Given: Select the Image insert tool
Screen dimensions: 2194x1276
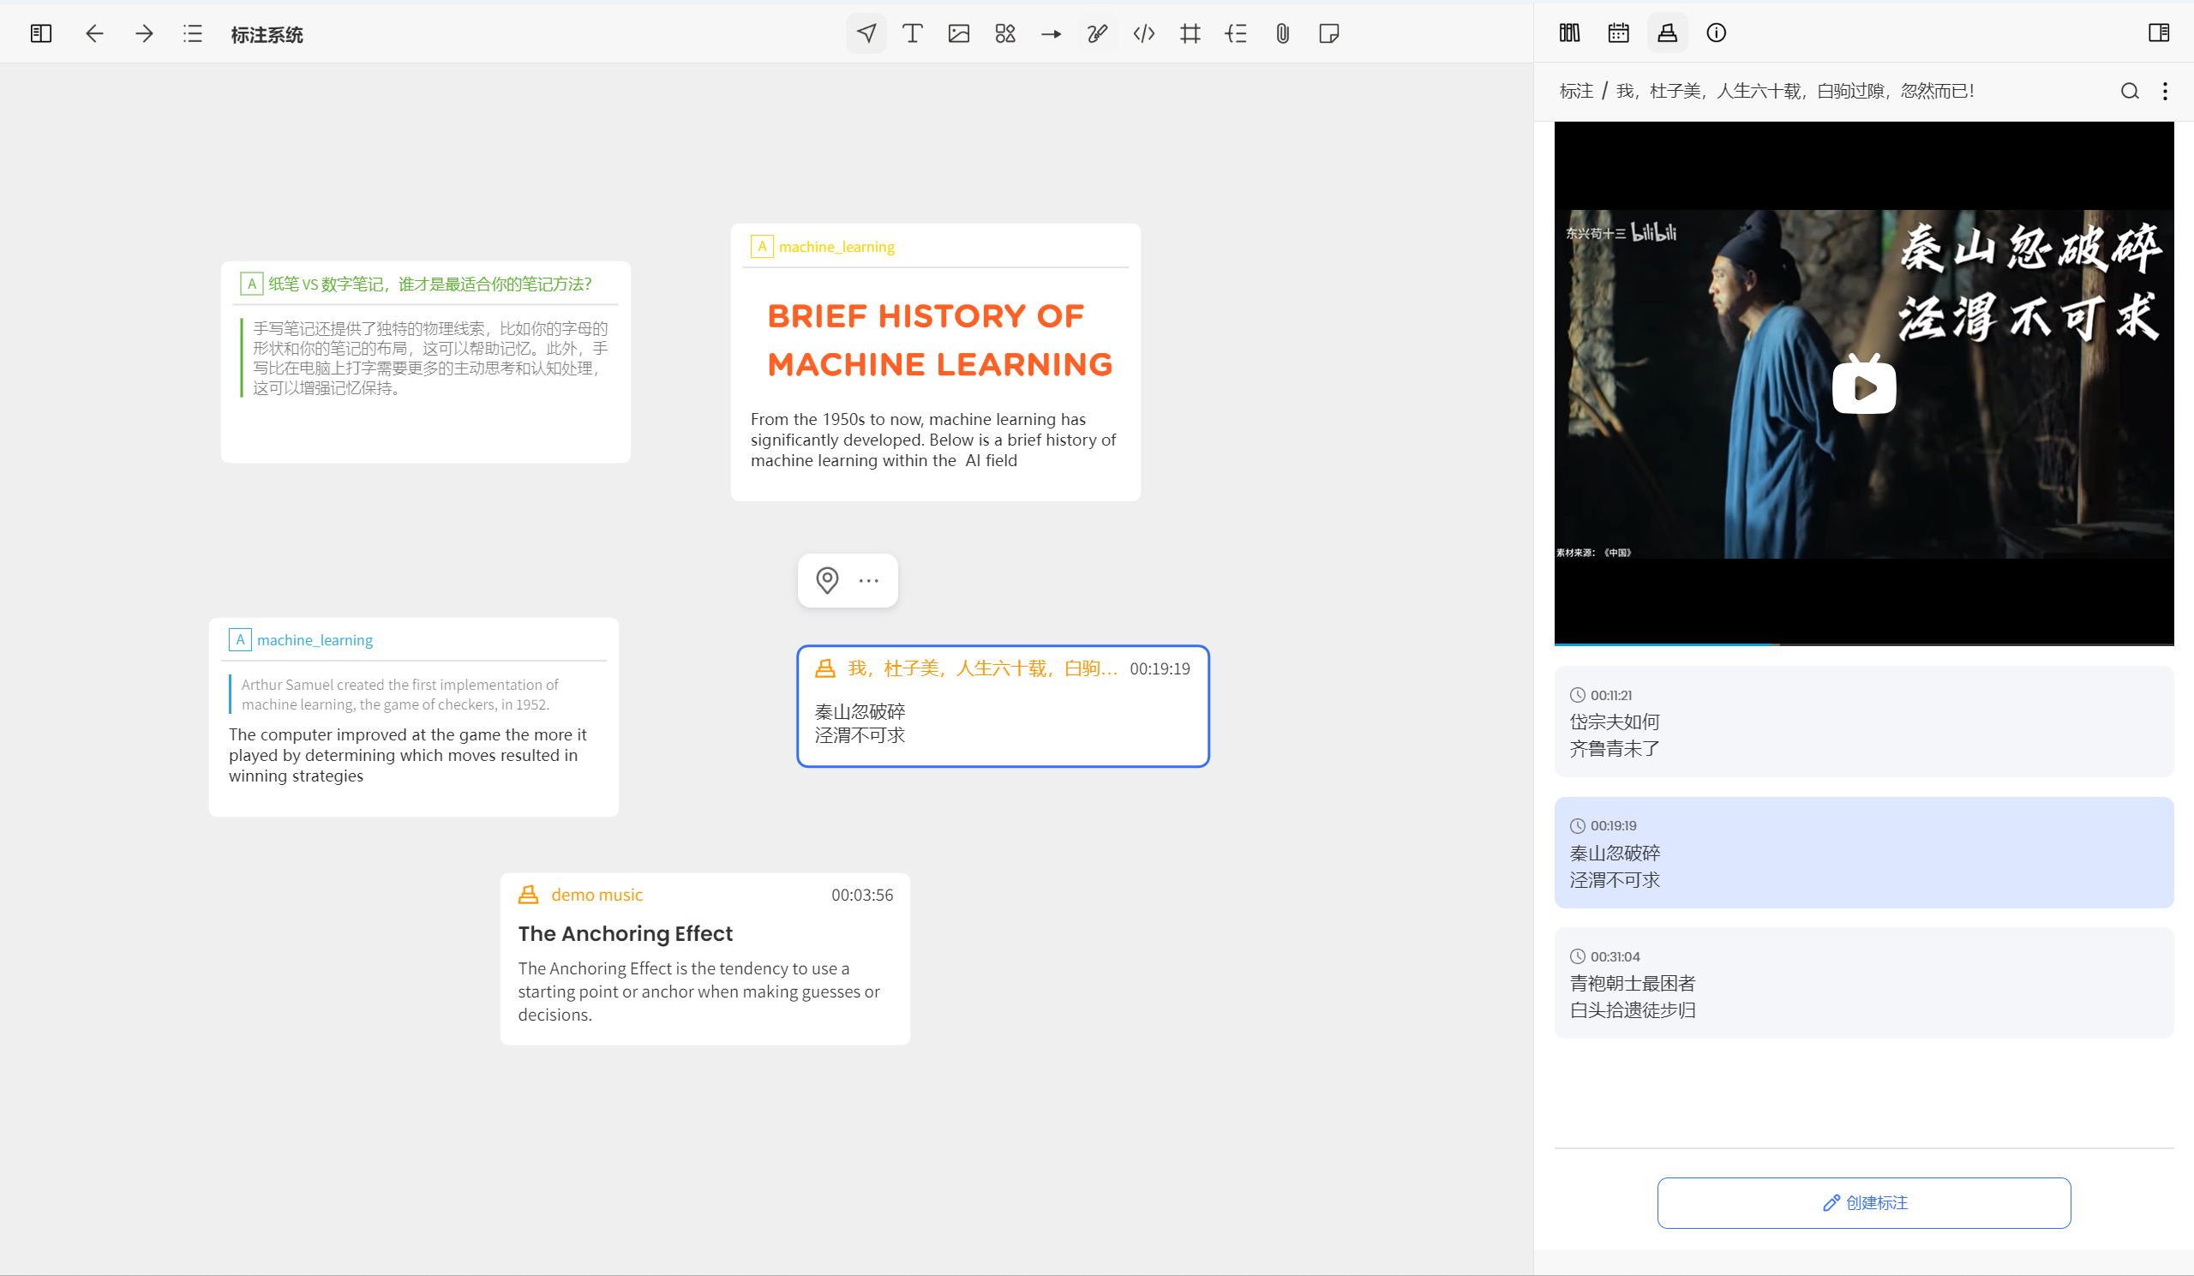Looking at the screenshot, I should [958, 34].
